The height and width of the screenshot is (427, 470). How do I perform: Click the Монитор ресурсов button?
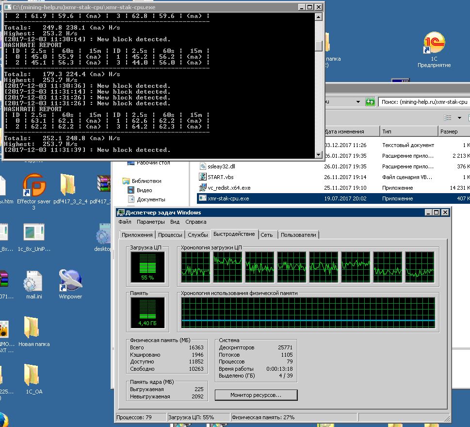pyautogui.click(x=256, y=395)
